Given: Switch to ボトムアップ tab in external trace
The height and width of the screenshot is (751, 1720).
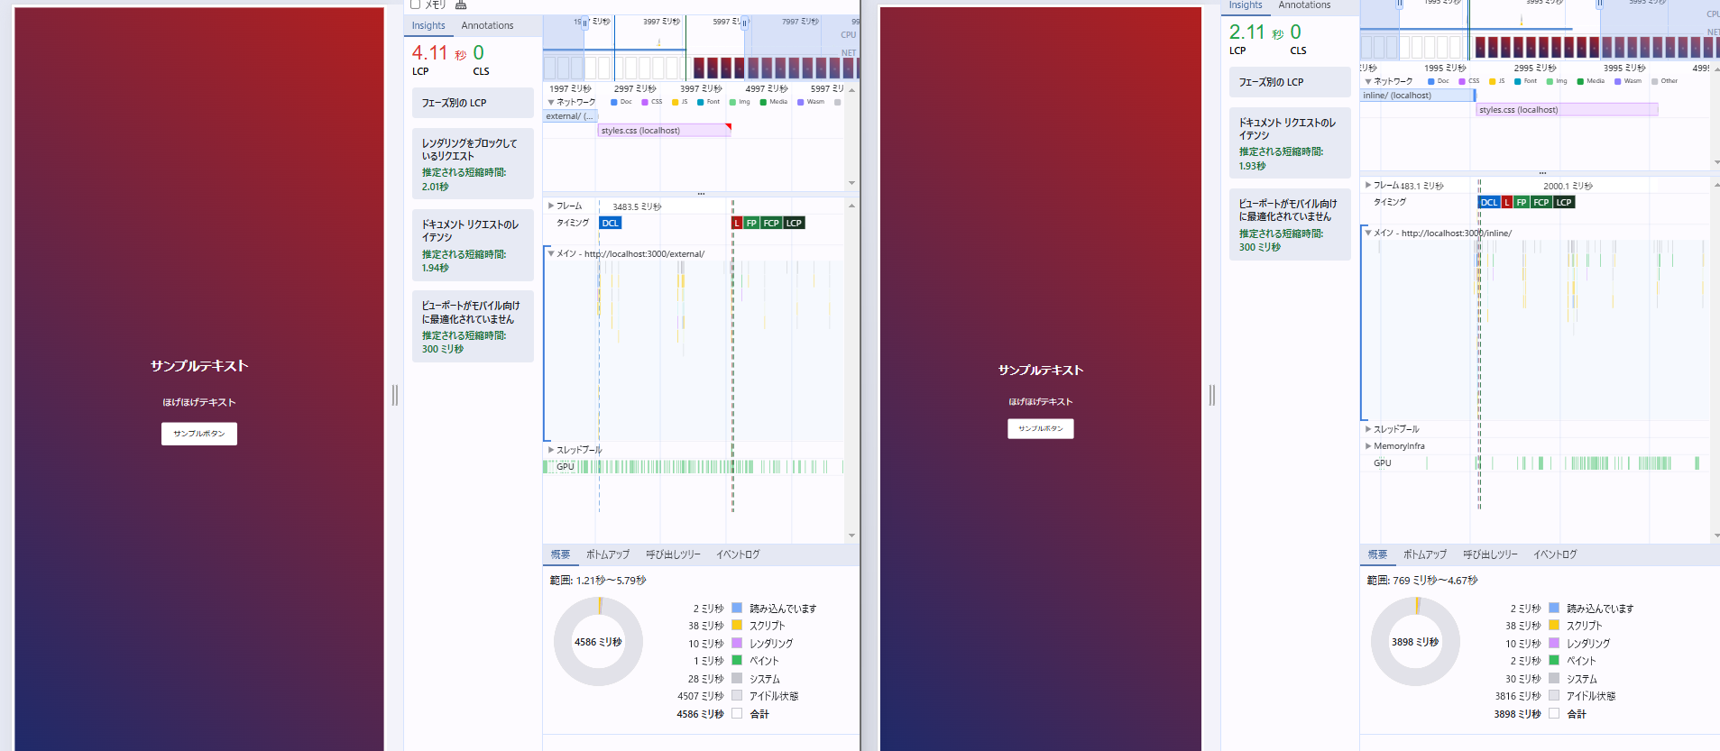Looking at the screenshot, I should pos(608,554).
